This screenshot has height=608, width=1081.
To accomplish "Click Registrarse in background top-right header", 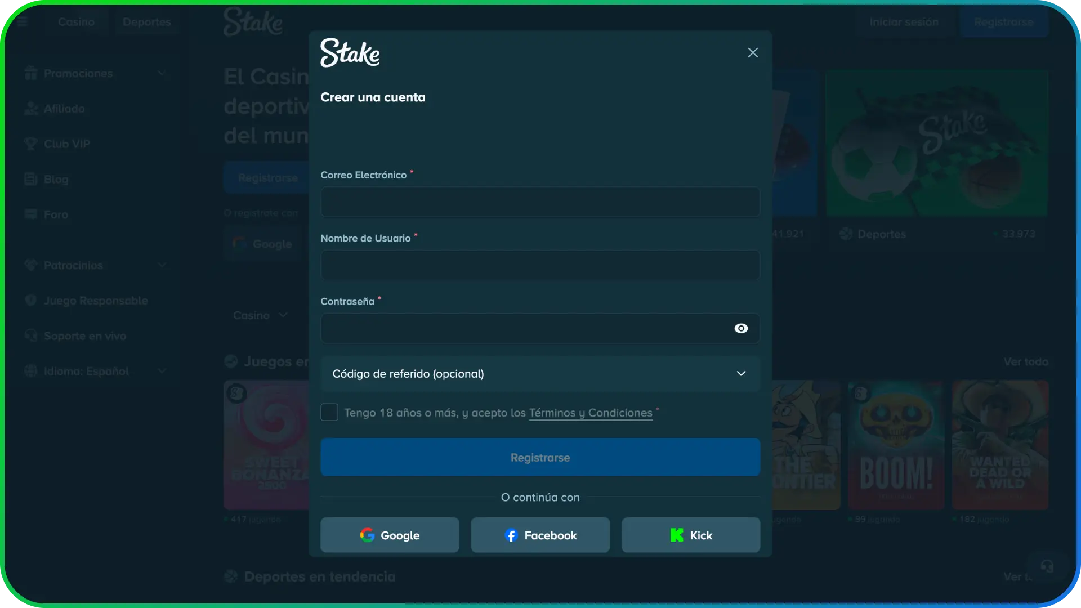I will (x=1004, y=22).
